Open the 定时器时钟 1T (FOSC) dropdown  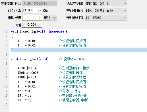[x=106, y=18]
